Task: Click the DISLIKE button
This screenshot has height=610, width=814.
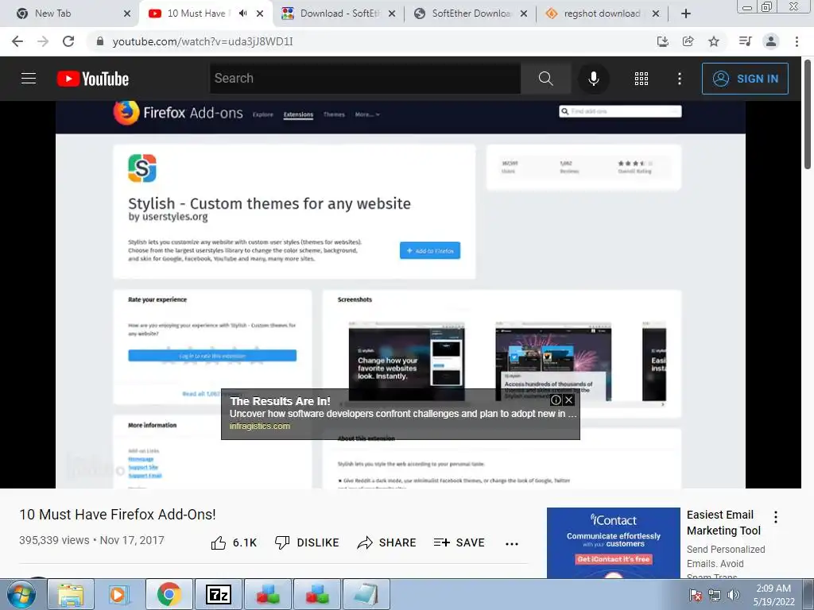Action: [307, 542]
